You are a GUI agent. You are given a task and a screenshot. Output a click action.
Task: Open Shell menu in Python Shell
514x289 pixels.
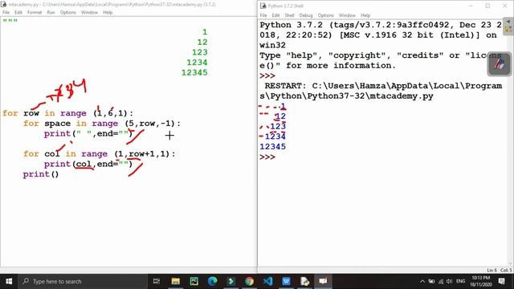(289, 15)
